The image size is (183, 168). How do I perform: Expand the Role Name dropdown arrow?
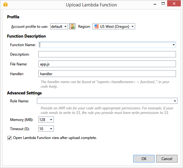pos(175,101)
